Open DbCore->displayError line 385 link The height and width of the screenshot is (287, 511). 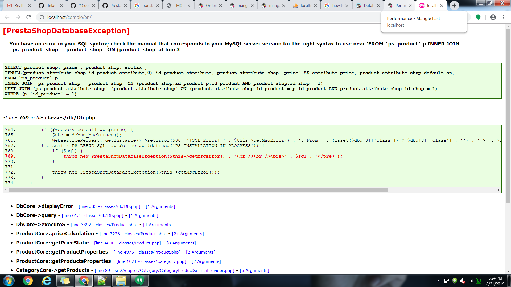[109, 206]
